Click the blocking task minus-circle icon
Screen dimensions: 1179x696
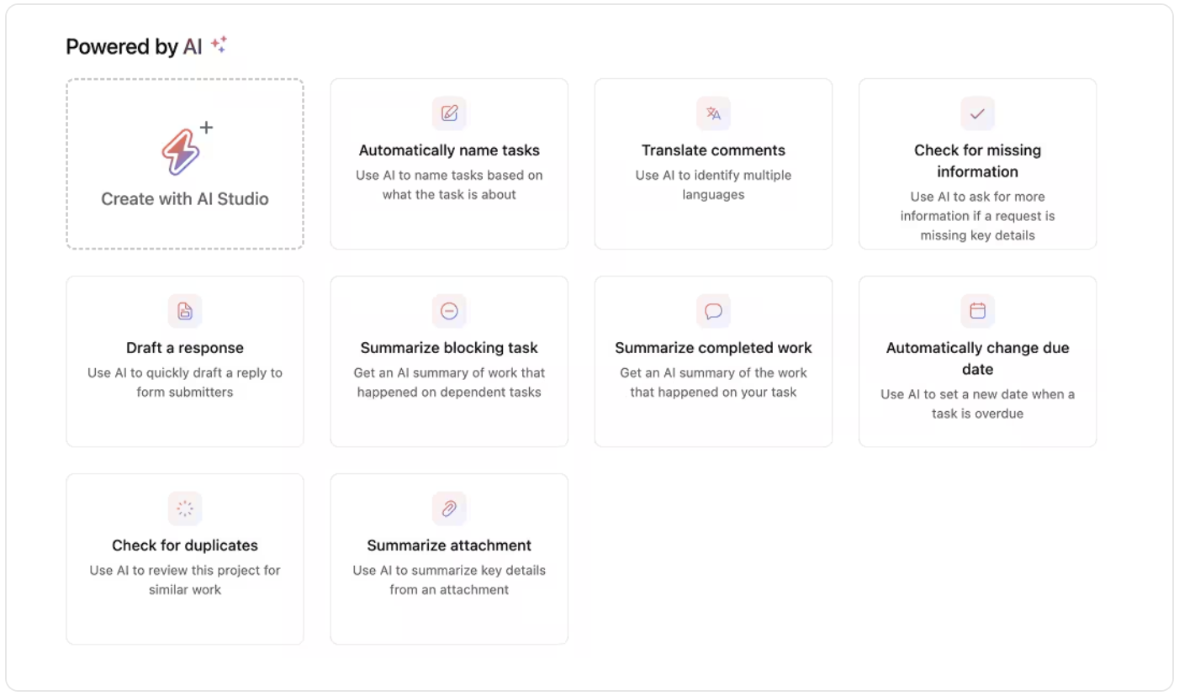coord(449,311)
